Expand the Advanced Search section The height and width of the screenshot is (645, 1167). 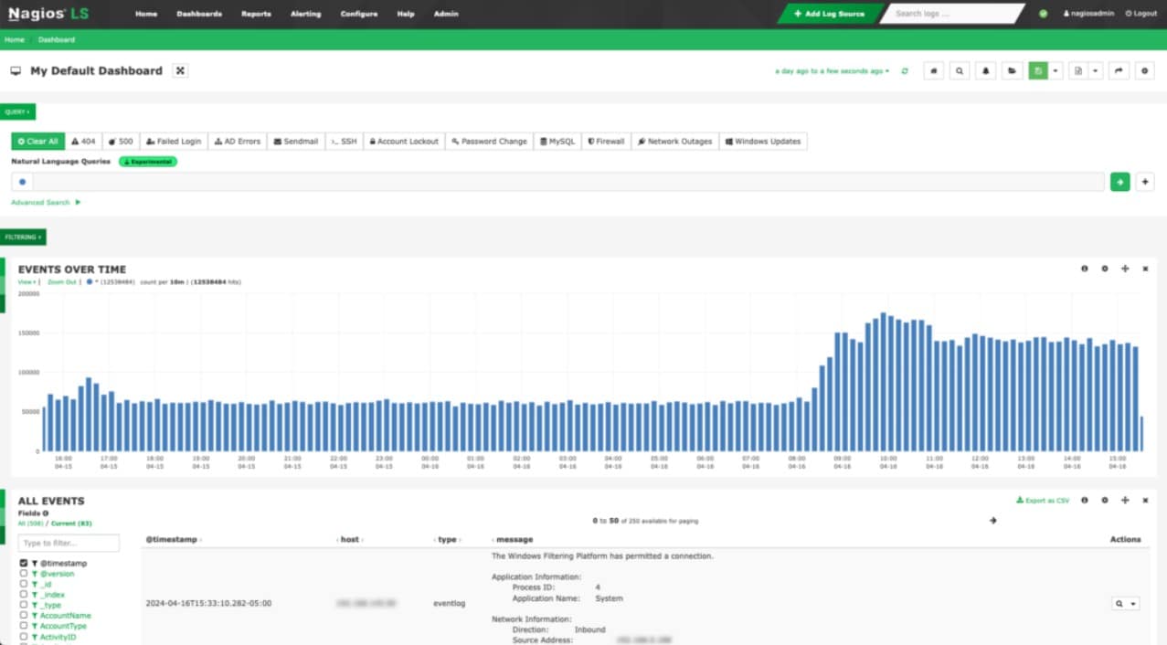pos(46,202)
